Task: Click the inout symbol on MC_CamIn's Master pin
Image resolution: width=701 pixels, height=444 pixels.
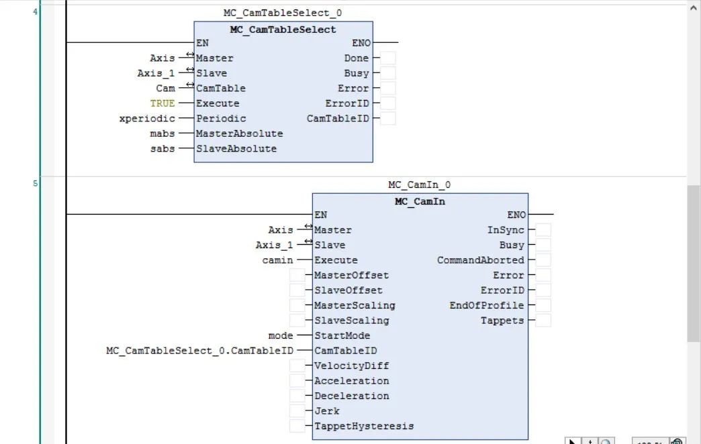Action: tap(307, 227)
